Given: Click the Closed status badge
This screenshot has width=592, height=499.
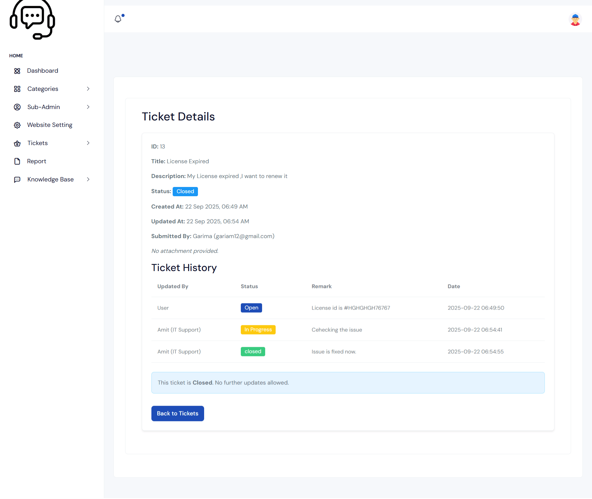Looking at the screenshot, I should click(185, 191).
